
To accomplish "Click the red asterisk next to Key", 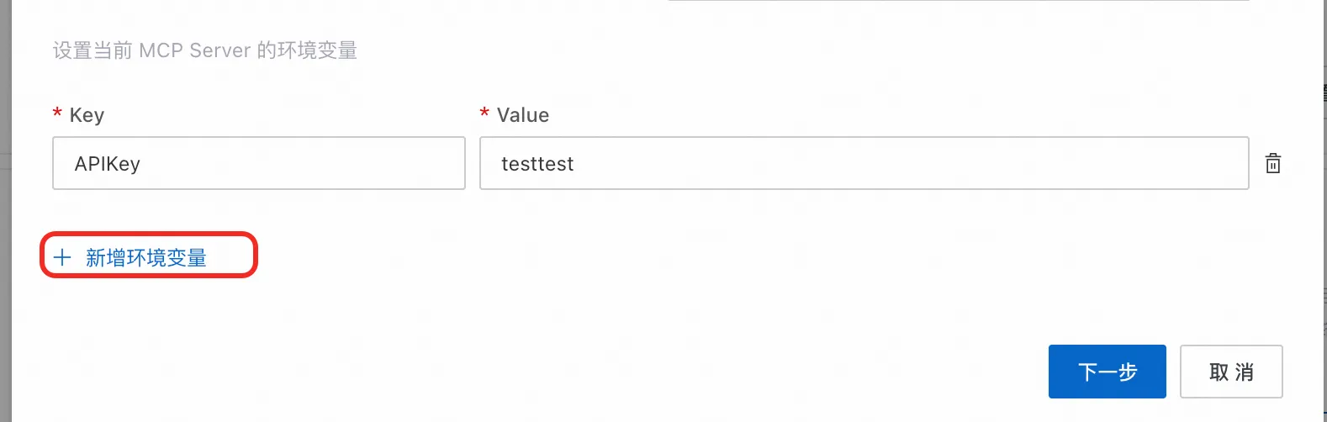I will point(57,113).
